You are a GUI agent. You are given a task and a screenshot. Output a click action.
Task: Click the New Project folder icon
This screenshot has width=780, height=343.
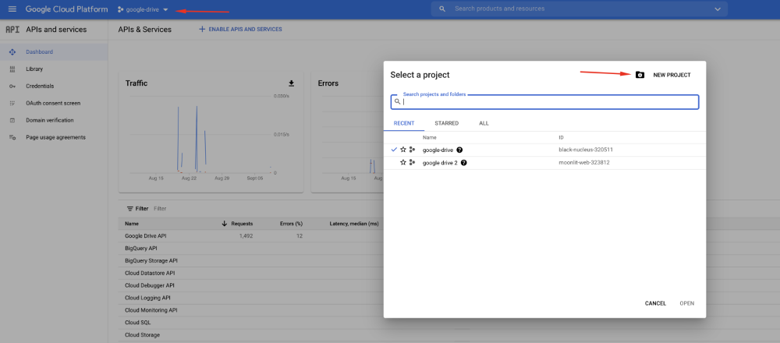coord(640,75)
